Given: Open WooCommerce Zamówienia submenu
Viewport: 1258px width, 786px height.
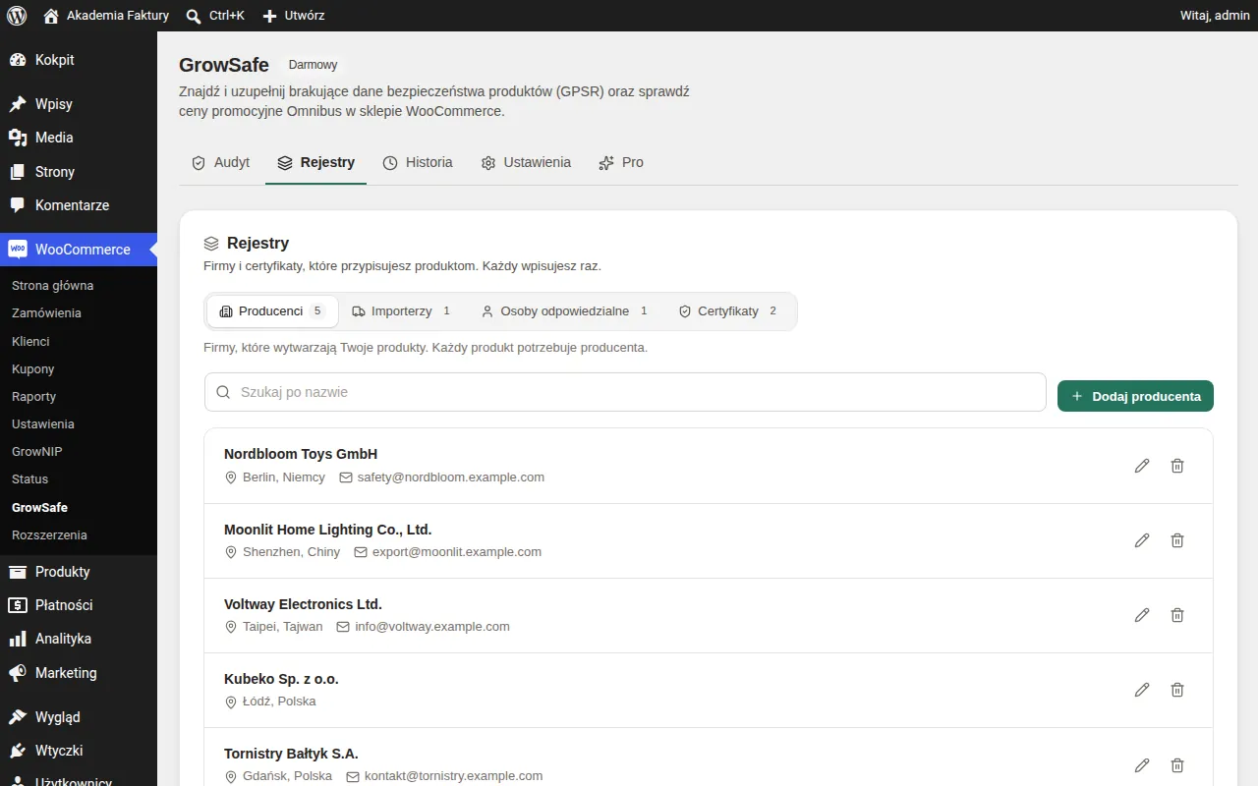Looking at the screenshot, I should coord(79,313).
